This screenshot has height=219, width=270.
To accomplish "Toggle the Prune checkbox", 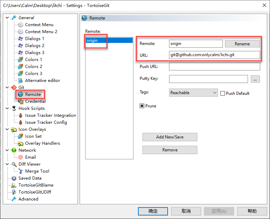I will 142,106.
